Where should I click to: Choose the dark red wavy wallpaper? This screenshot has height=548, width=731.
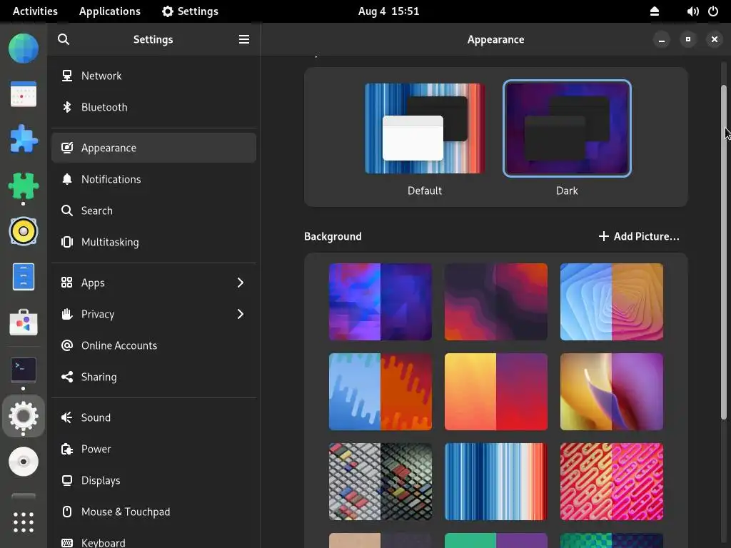coord(496,302)
